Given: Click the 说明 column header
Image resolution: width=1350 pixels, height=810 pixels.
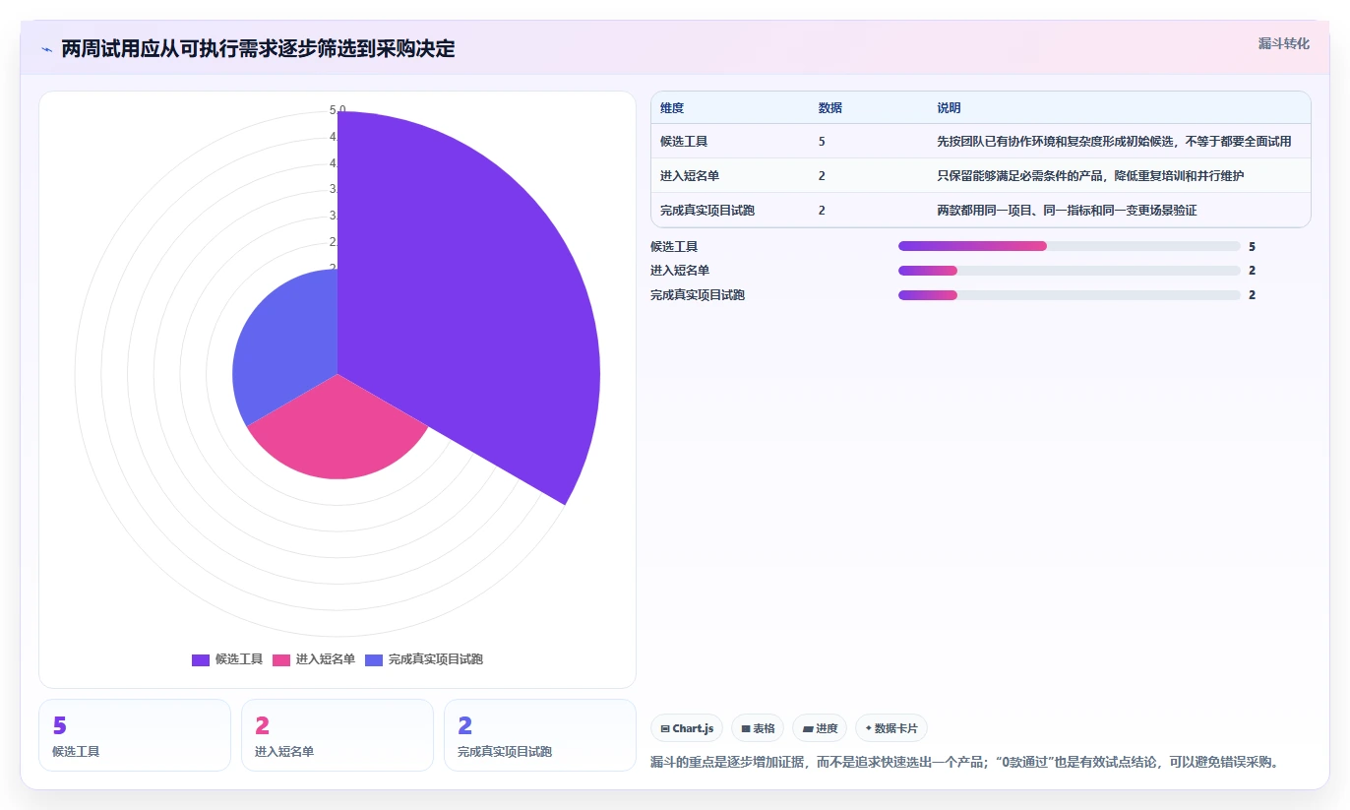Looking at the screenshot, I should 949,108.
